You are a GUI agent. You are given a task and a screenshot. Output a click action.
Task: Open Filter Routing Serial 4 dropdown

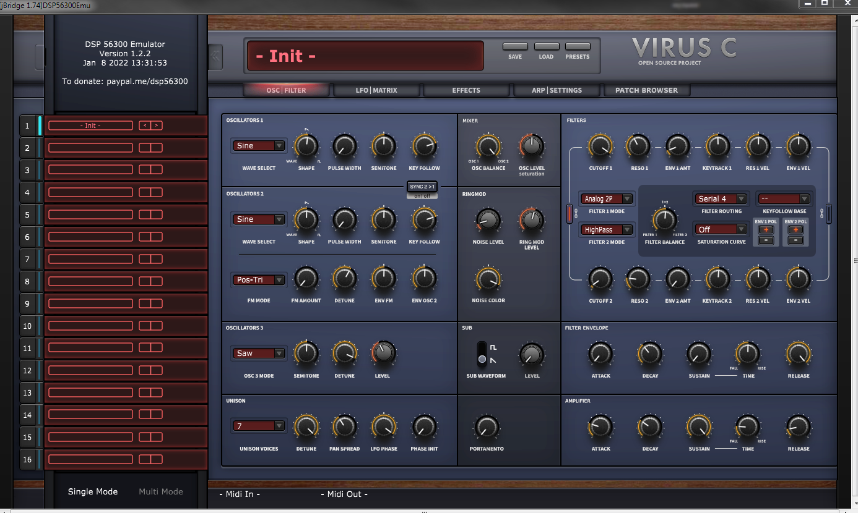point(721,199)
